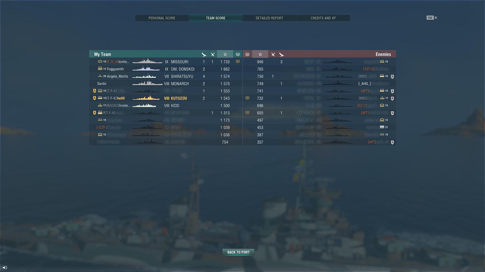Sort Enemies by base XP star
Screen dimensions: 485x272
(260, 54)
